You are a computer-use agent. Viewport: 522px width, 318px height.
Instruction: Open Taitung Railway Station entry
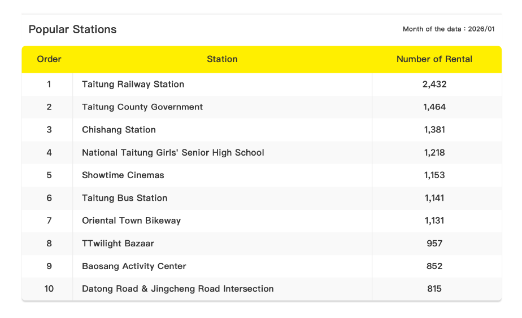coord(133,85)
